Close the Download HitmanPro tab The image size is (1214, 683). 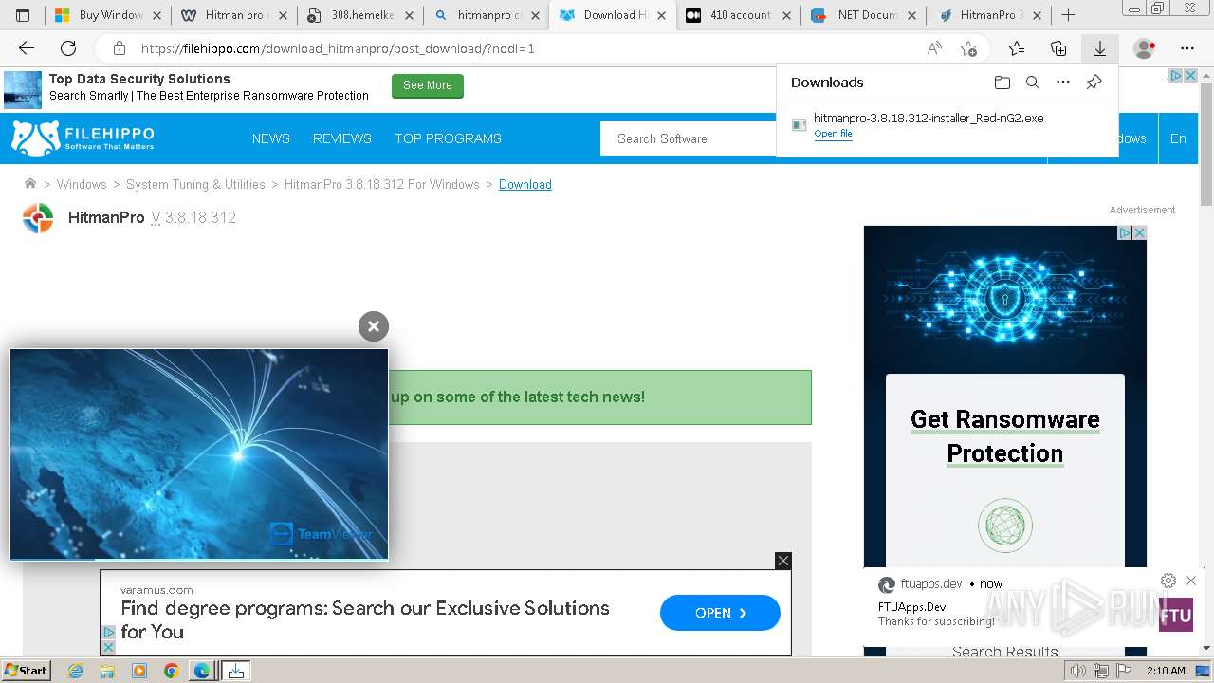pyautogui.click(x=660, y=15)
